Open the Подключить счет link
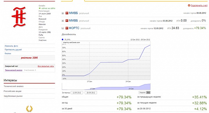The height and width of the screenshot is (113, 209). tap(199, 5)
